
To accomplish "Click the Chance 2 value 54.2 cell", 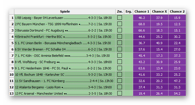I will [x=177, y=93].
